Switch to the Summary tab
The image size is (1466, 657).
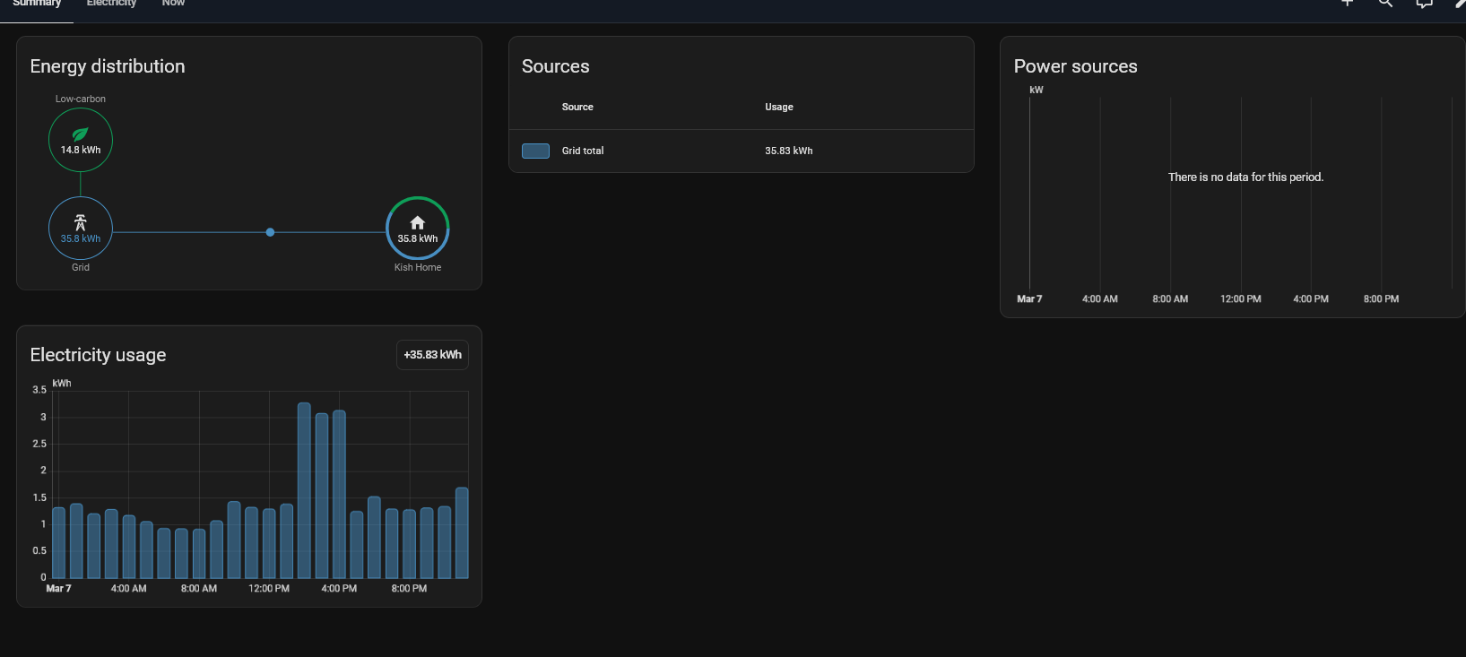click(37, 4)
